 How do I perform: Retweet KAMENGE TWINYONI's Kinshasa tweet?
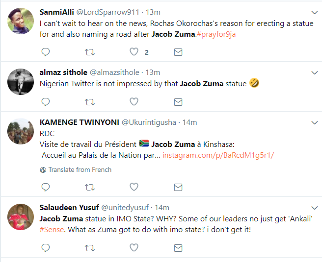tap(89, 187)
